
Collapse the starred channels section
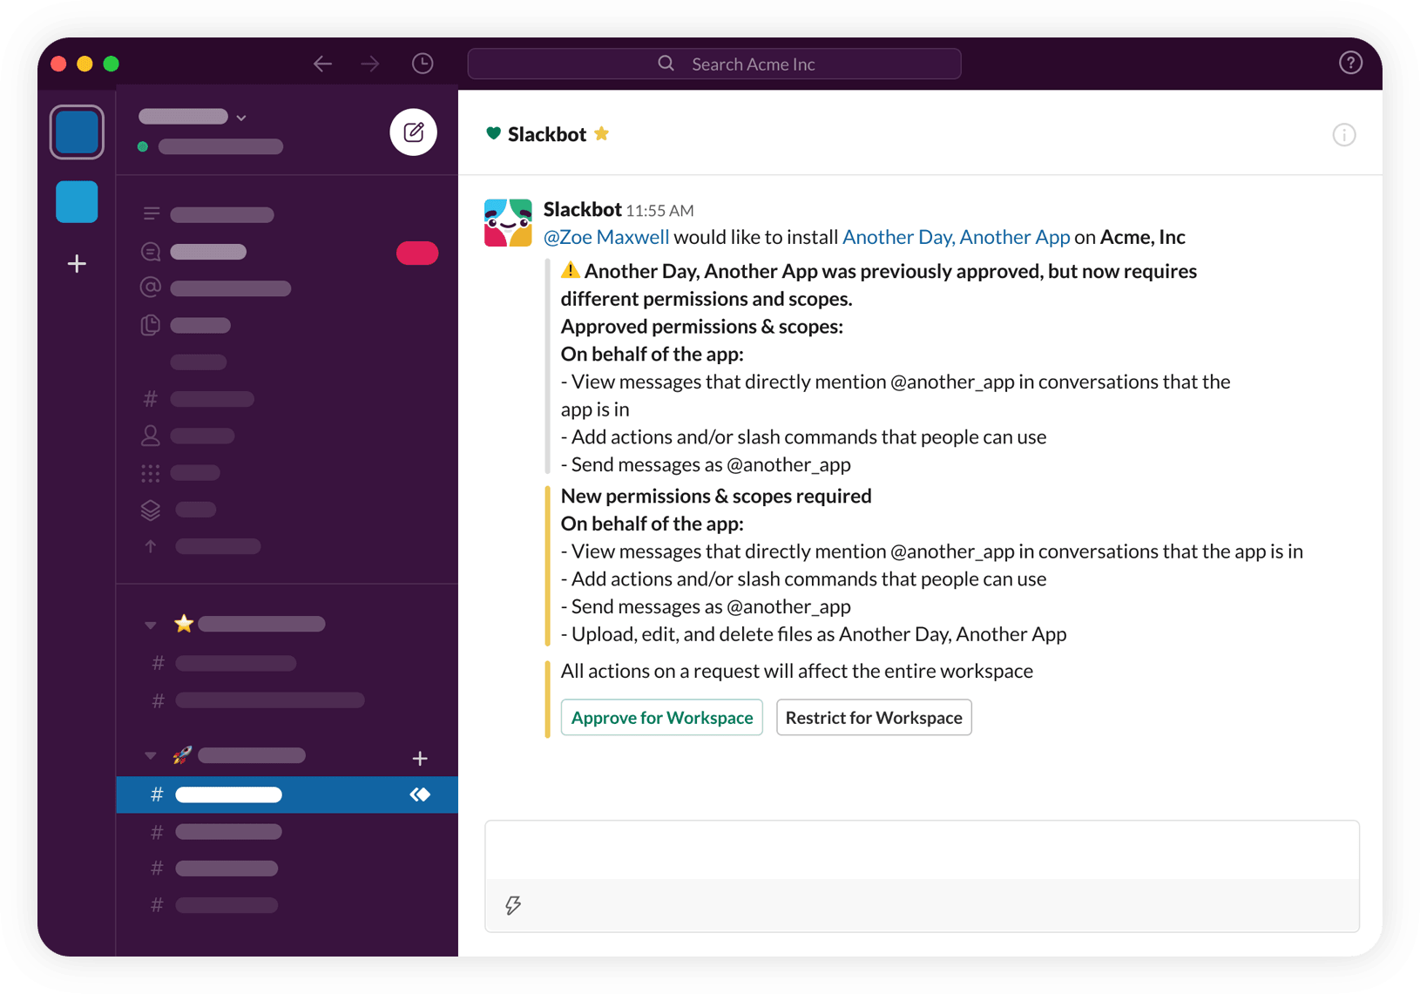(x=149, y=624)
